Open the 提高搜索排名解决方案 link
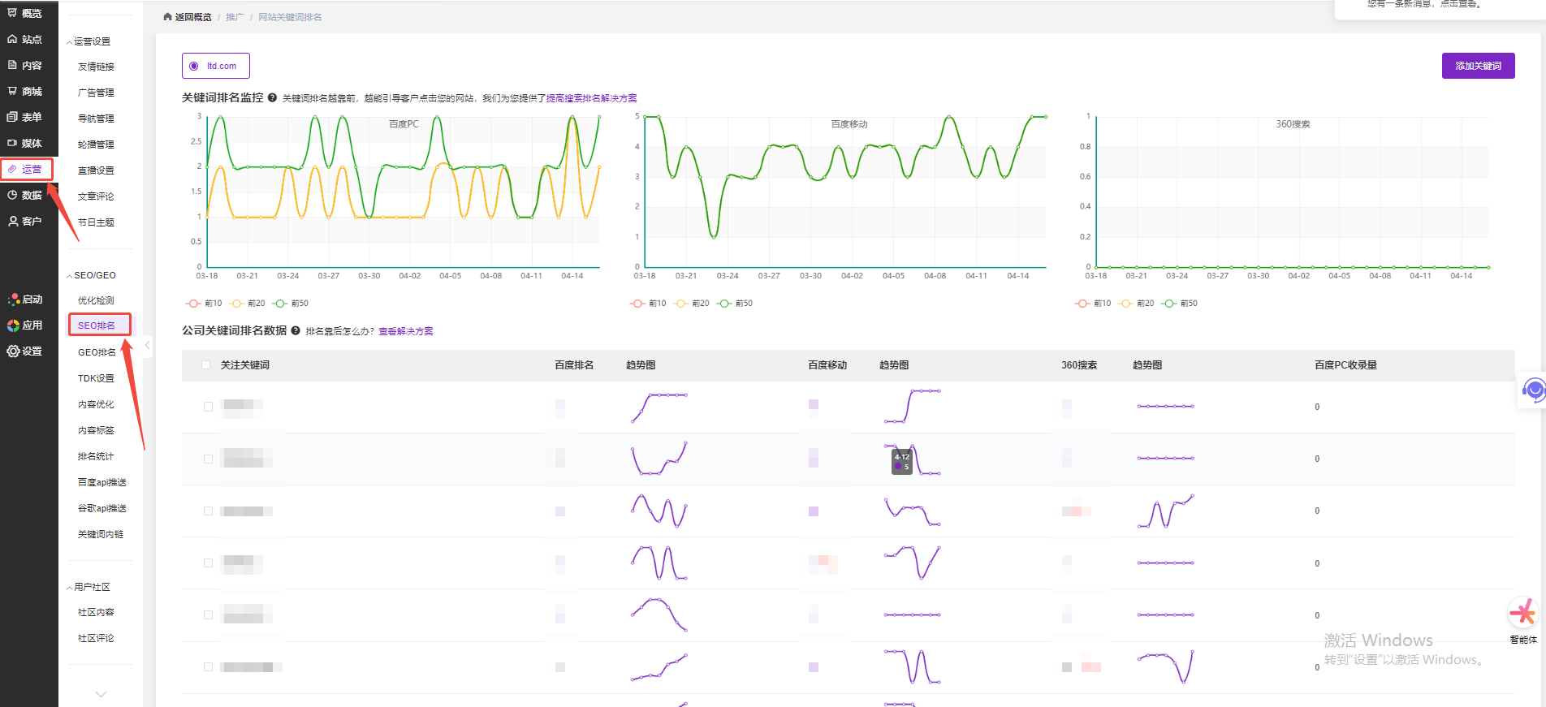Viewport: 1546px width, 707px height. (x=591, y=98)
